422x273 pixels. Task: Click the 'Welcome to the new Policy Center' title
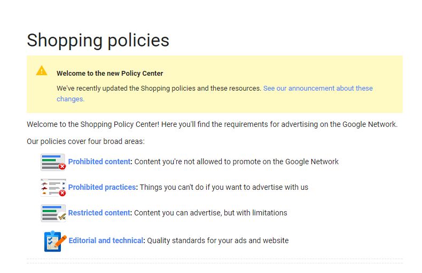point(110,74)
